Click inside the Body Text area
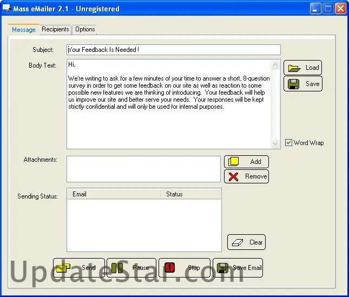Screen dimensions: 349x297 pos(169,104)
